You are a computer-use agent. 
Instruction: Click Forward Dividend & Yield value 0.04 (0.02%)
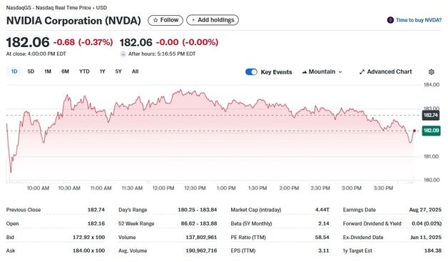[427, 223]
